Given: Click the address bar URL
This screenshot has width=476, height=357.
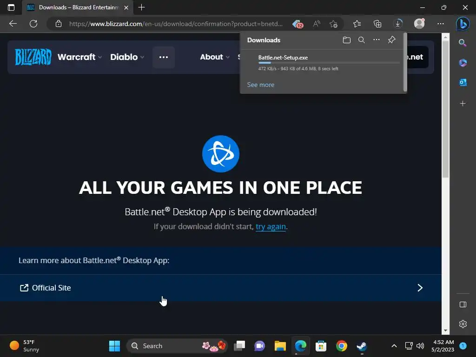Looking at the screenshot, I should tap(176, 24).
